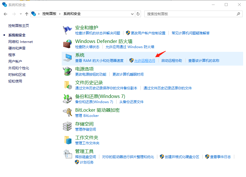Click the 备份和还原(Windows 7) disk icon
This screenshot has height=177, width=246.
point(68,99)
